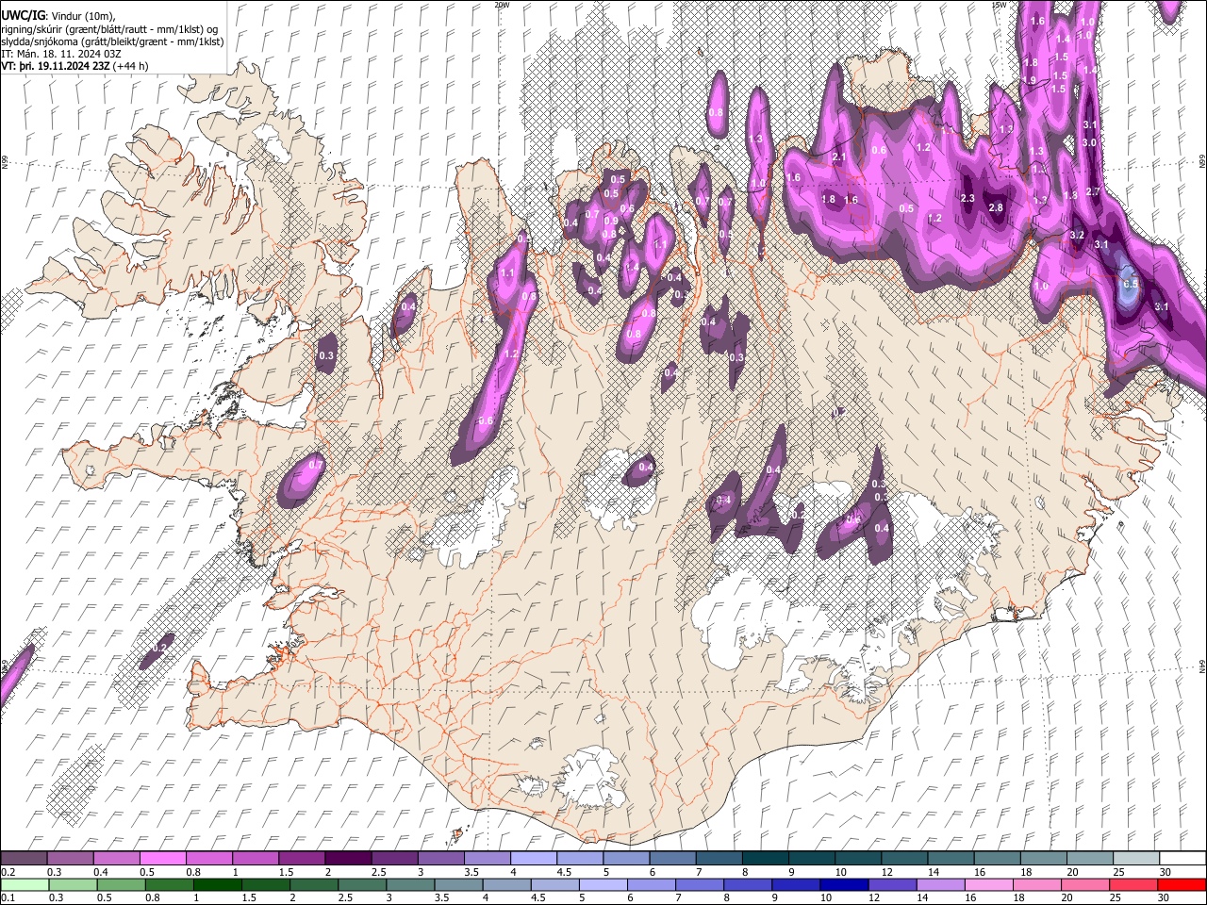This screenshot has width=1207, height=905.
Task: Click the '15W' longitude label on the map's top edge
Action: [1000, 5]
